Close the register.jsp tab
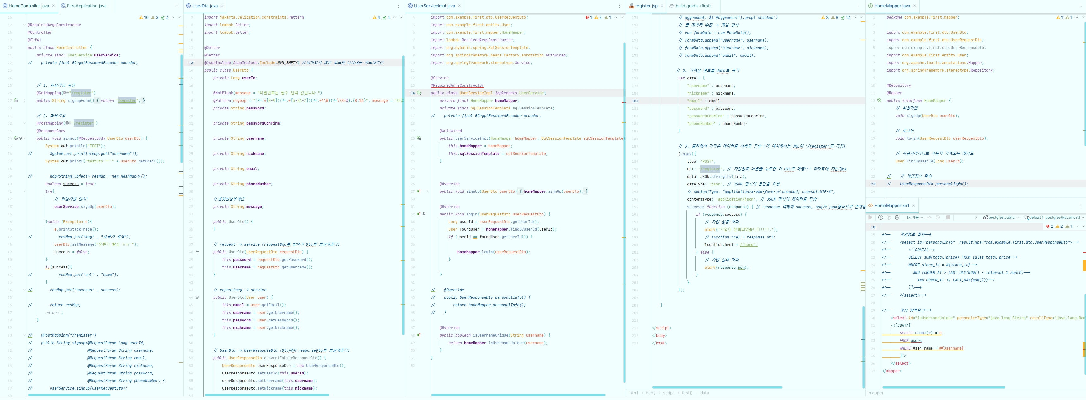This screenshot has width=1086, height=400. click(x=662, y=6)
